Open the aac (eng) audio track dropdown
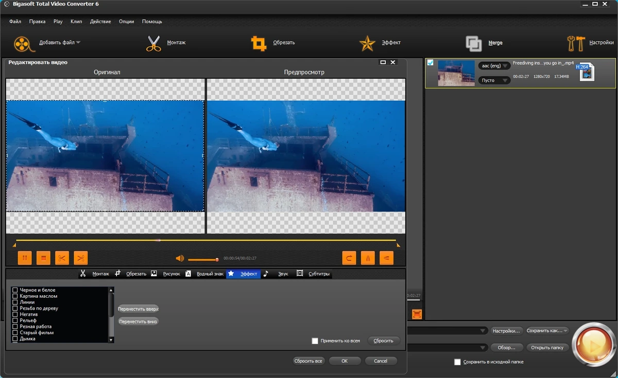 coord(494,66)
